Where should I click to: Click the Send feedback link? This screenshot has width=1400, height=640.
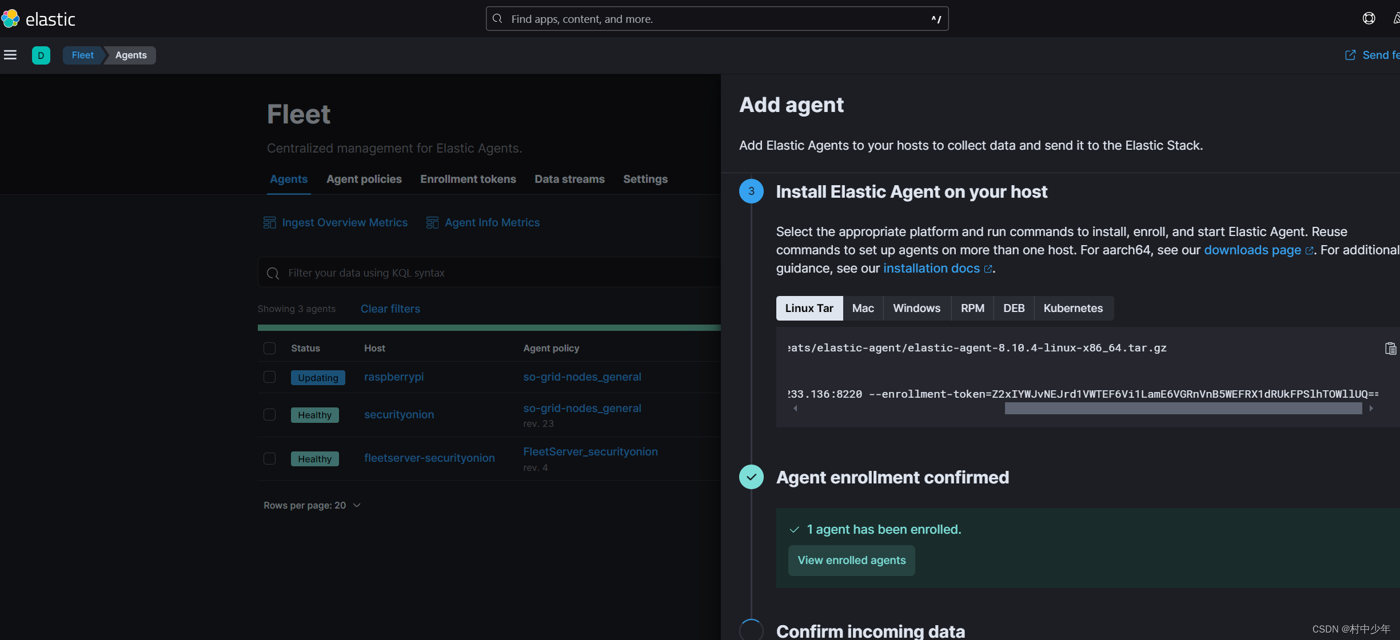pos(1381,55)
